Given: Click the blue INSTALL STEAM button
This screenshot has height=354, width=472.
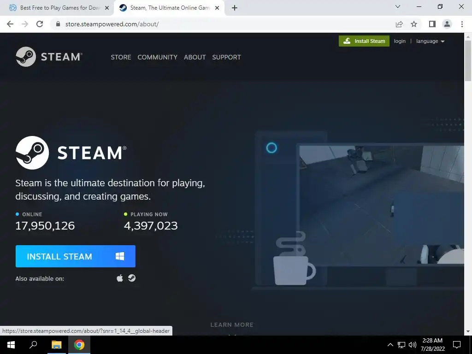Looking at the screenshot, I should pyautogui.click(x=76, y=256).
